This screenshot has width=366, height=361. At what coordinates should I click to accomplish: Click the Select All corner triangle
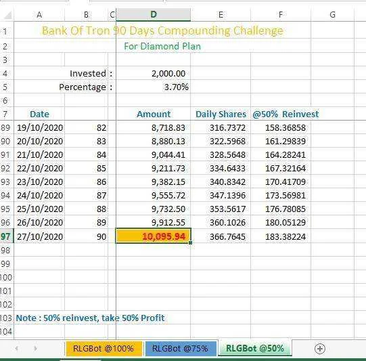[8, 16]
